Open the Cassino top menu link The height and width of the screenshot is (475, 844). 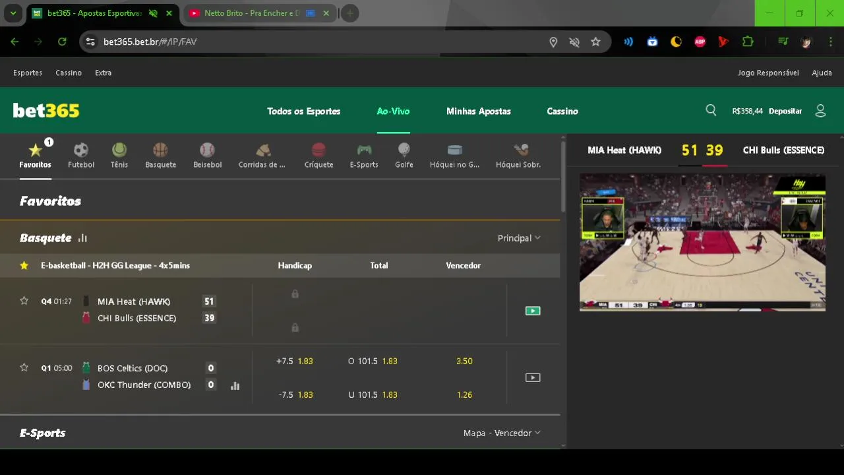point(69,73)
